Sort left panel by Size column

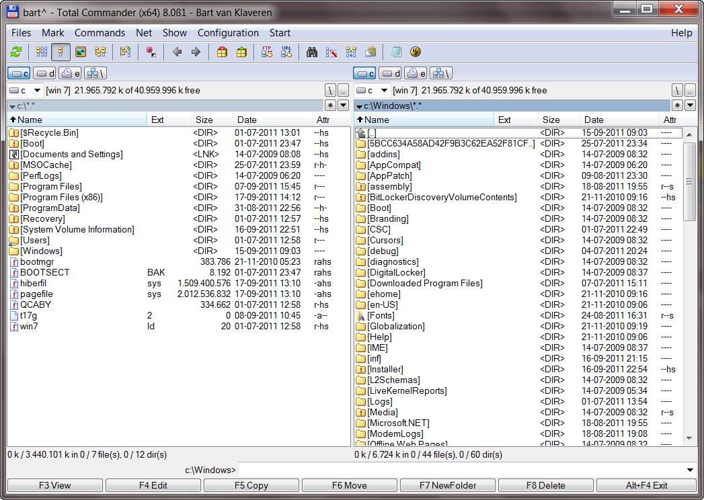(x=212, y=120)
